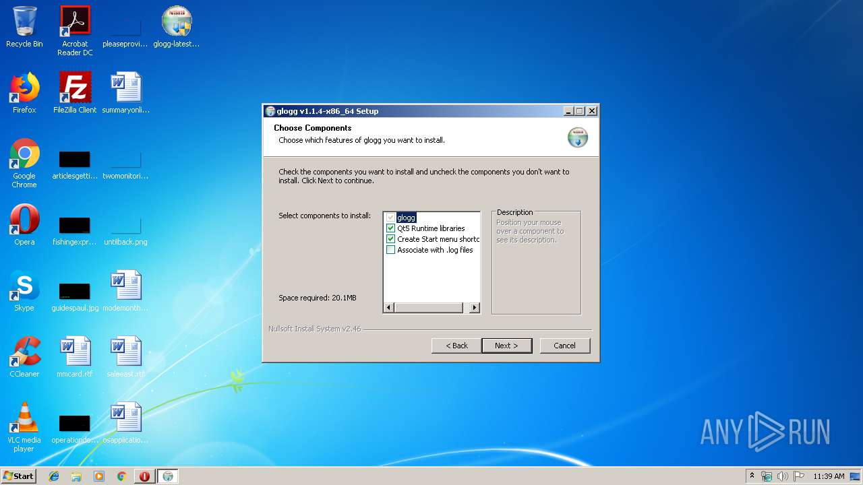Show hidden system tray icons

(752, 476)
